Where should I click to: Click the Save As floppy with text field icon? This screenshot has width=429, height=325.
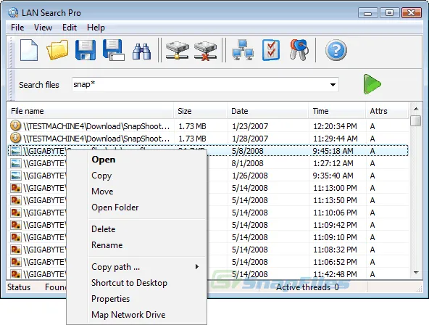pyautogui.click(x=113, y=50)
